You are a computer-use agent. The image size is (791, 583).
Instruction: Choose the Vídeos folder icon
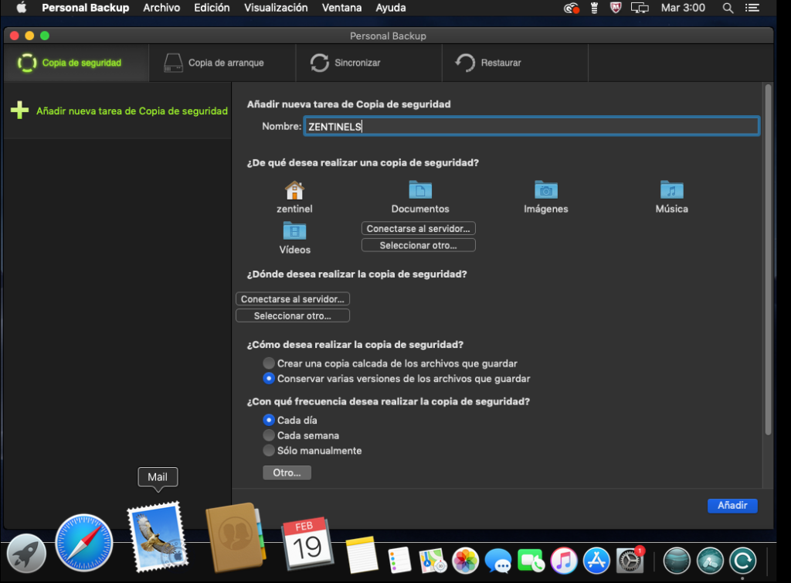(294, 230)
